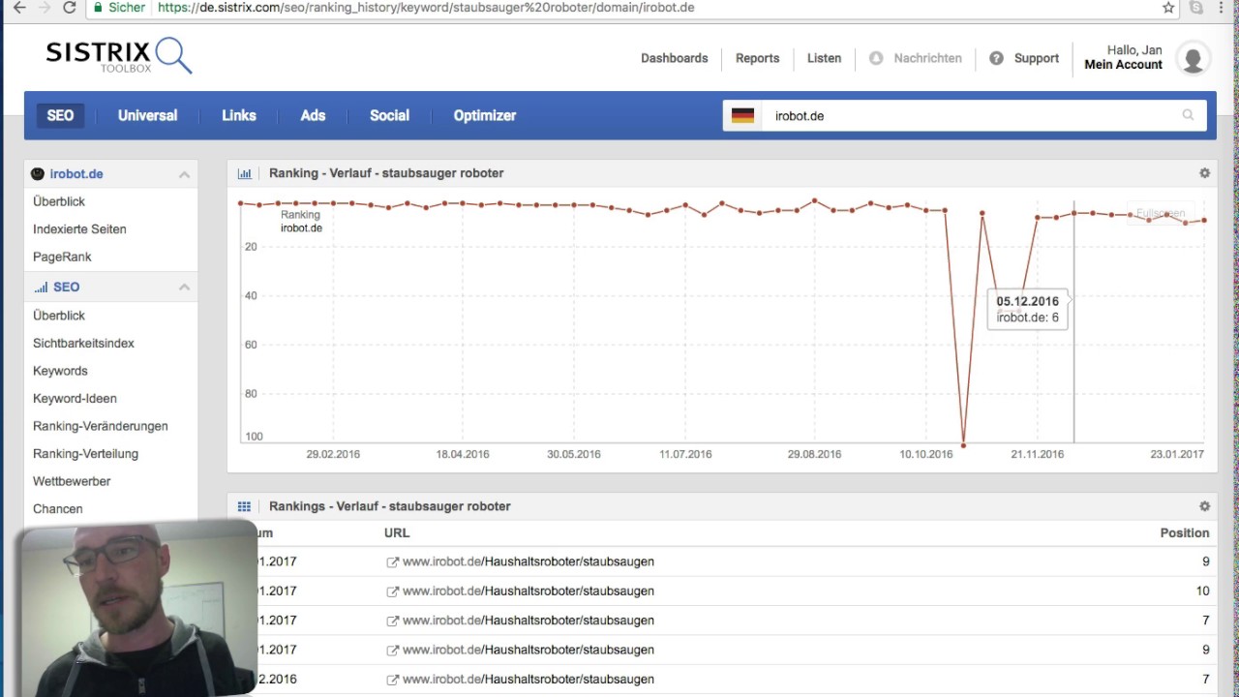This screenshot has width=1239, height=697.
Task: Open PageRank in the sidebar
Action: (62, 257)
